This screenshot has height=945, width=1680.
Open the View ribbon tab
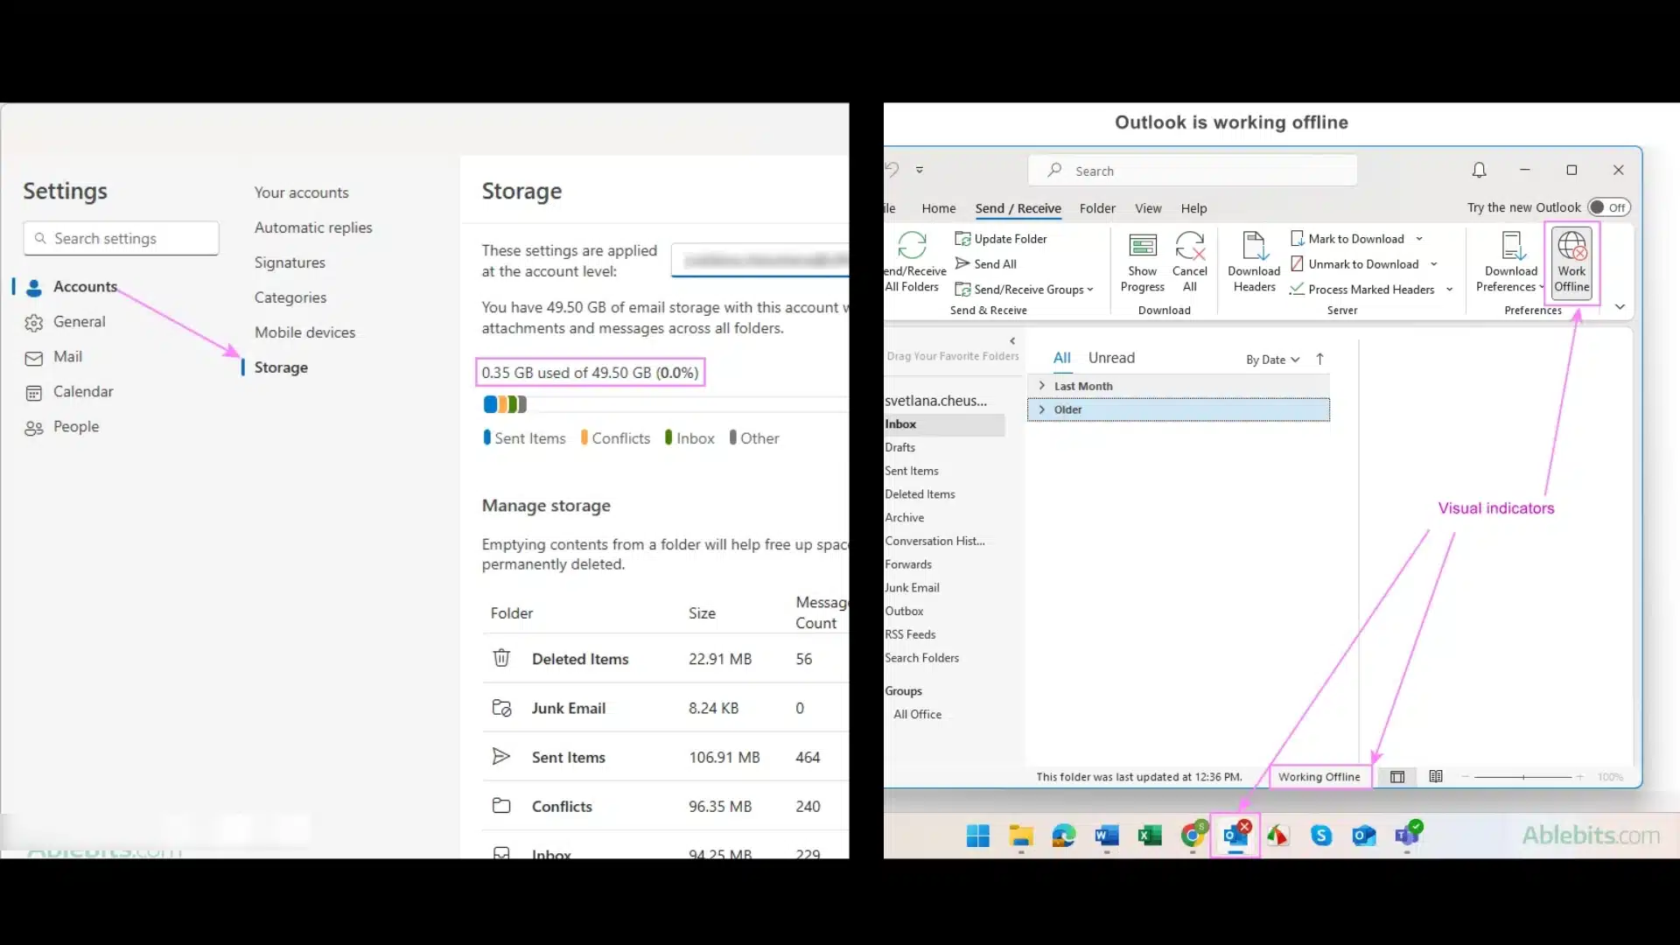tap(1148, 208)
